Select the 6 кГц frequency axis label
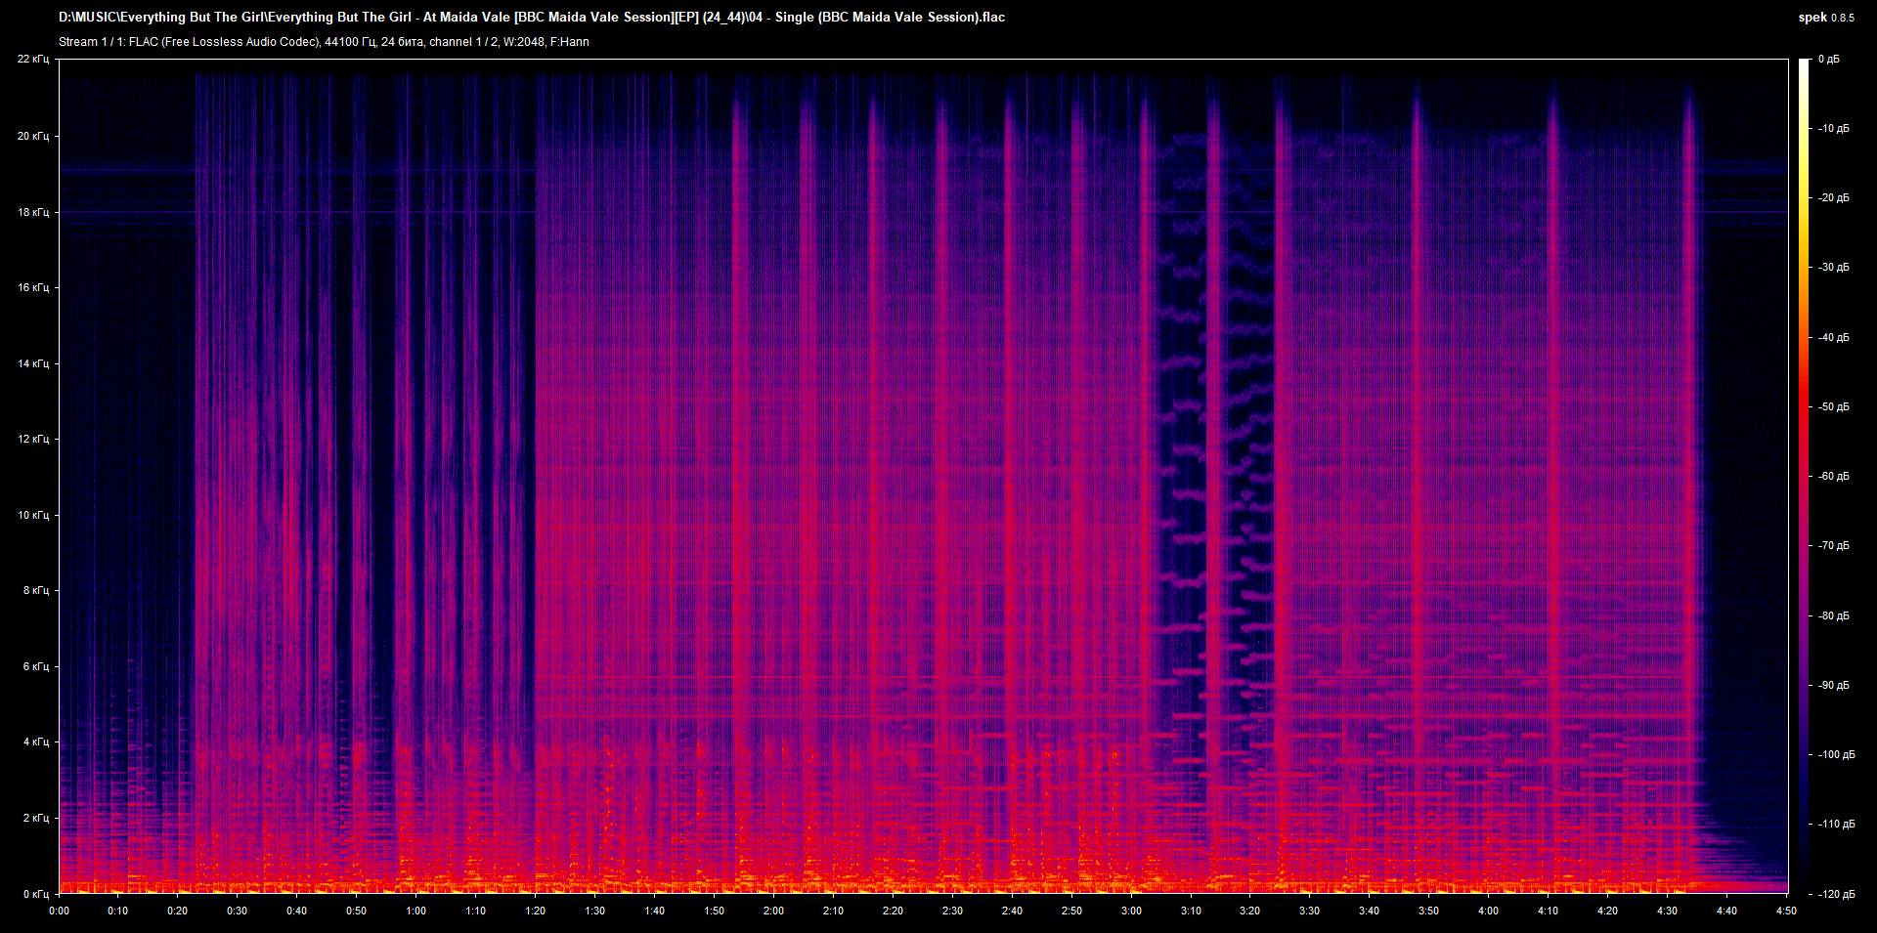 [x=32, y=666]
